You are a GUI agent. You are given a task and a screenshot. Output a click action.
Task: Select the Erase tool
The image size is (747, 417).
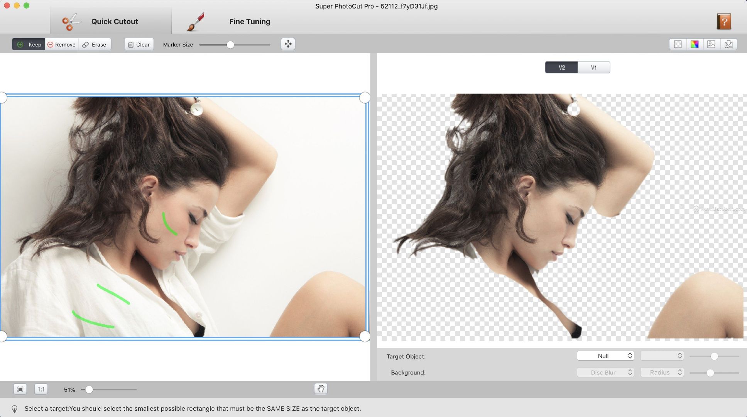(x=95, y=44)
